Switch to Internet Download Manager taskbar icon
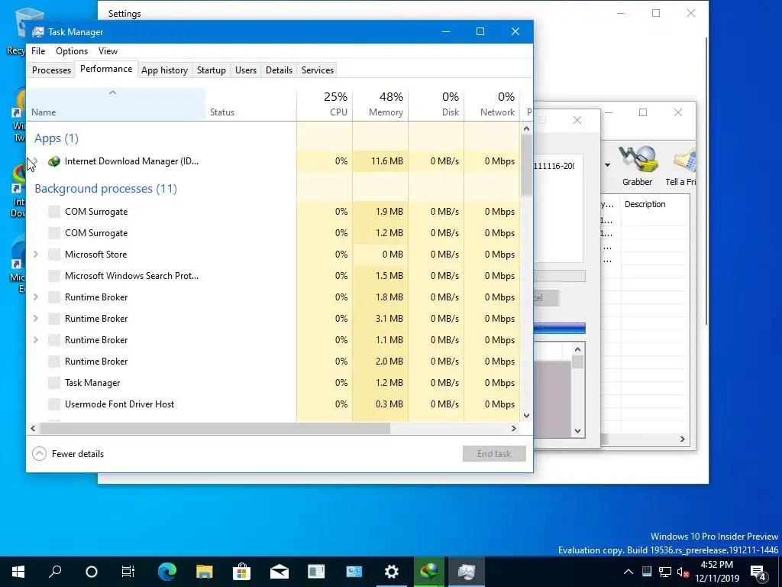782x587 pixels. [429, 572]
